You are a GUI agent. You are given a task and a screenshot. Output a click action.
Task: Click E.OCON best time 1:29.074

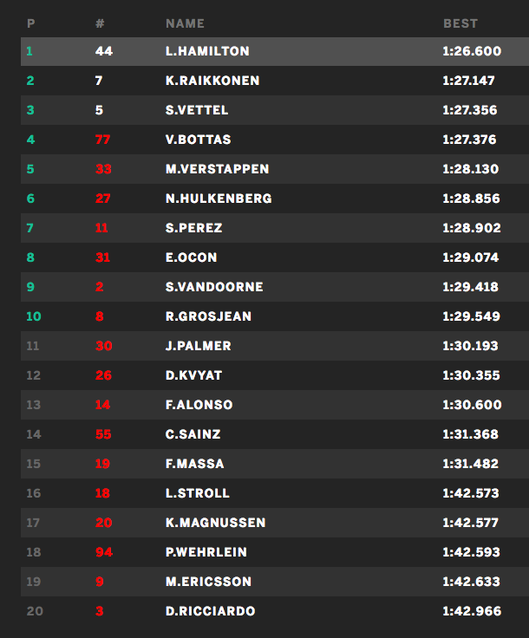tap(471, 257)
